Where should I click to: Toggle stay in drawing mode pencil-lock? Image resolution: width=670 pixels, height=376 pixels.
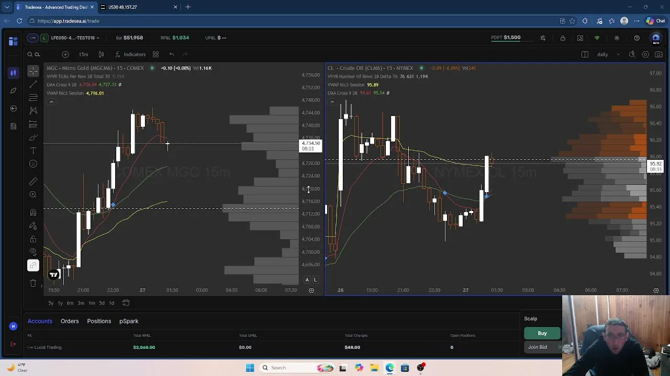[x=33, y=226]
